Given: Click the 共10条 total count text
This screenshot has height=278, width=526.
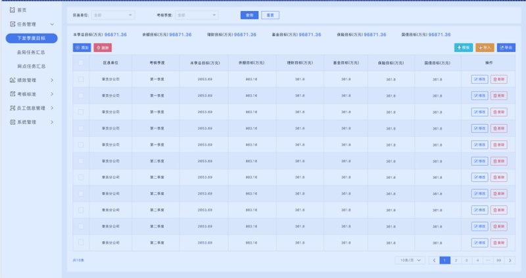Looking at the screenshot, I should pyautogui.click(x=78, y=260).
